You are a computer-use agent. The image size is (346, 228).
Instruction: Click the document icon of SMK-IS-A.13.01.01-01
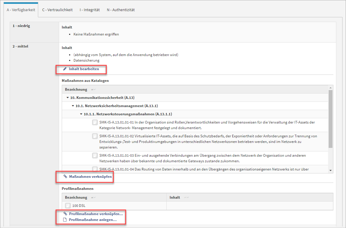(x=95, y=122)
